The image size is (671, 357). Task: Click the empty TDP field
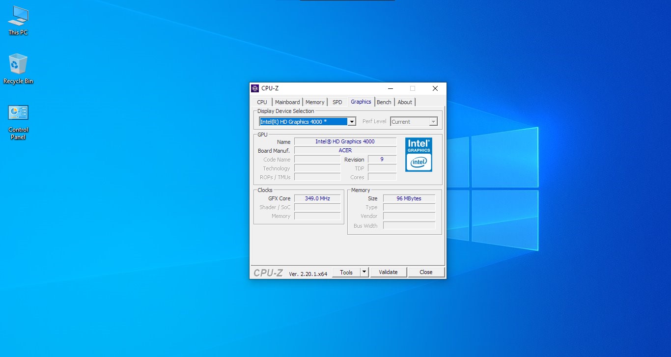point(382,168)
